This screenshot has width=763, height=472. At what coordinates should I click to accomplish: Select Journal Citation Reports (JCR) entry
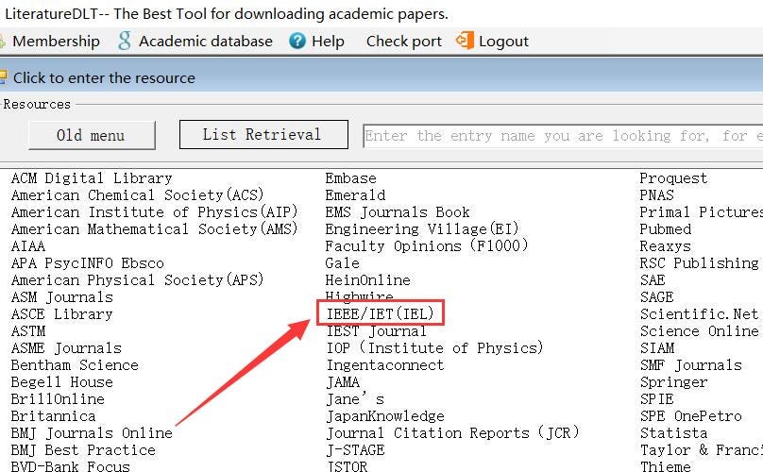[452, 433]
